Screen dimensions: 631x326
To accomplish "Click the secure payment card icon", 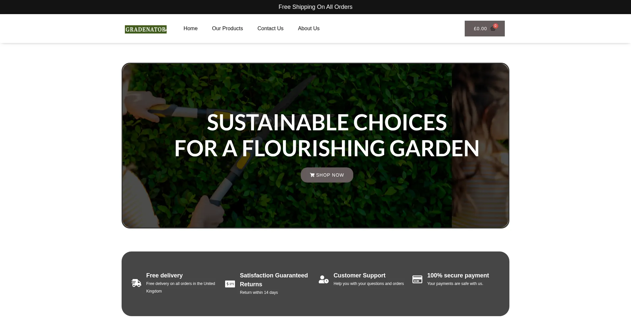I will (417, 279).
